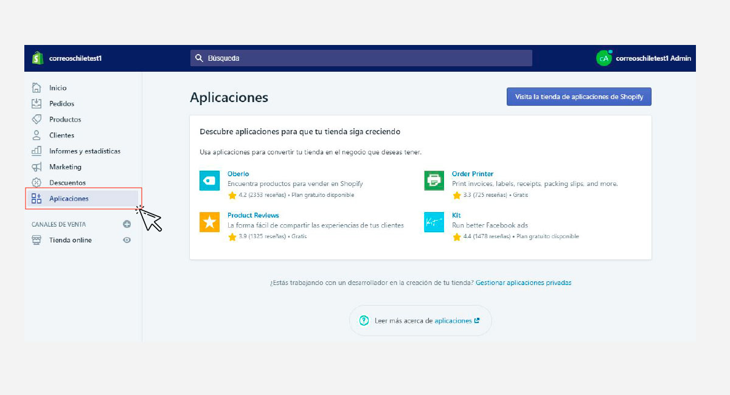Visit the Shopify app store button
The image size is (730, 395).
tap(579, 97)
